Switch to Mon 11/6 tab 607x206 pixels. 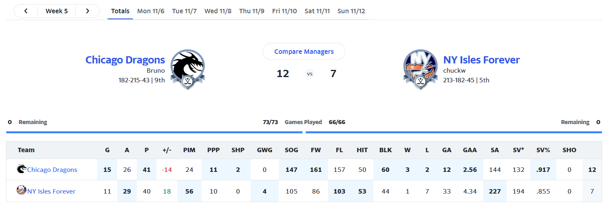151,11
